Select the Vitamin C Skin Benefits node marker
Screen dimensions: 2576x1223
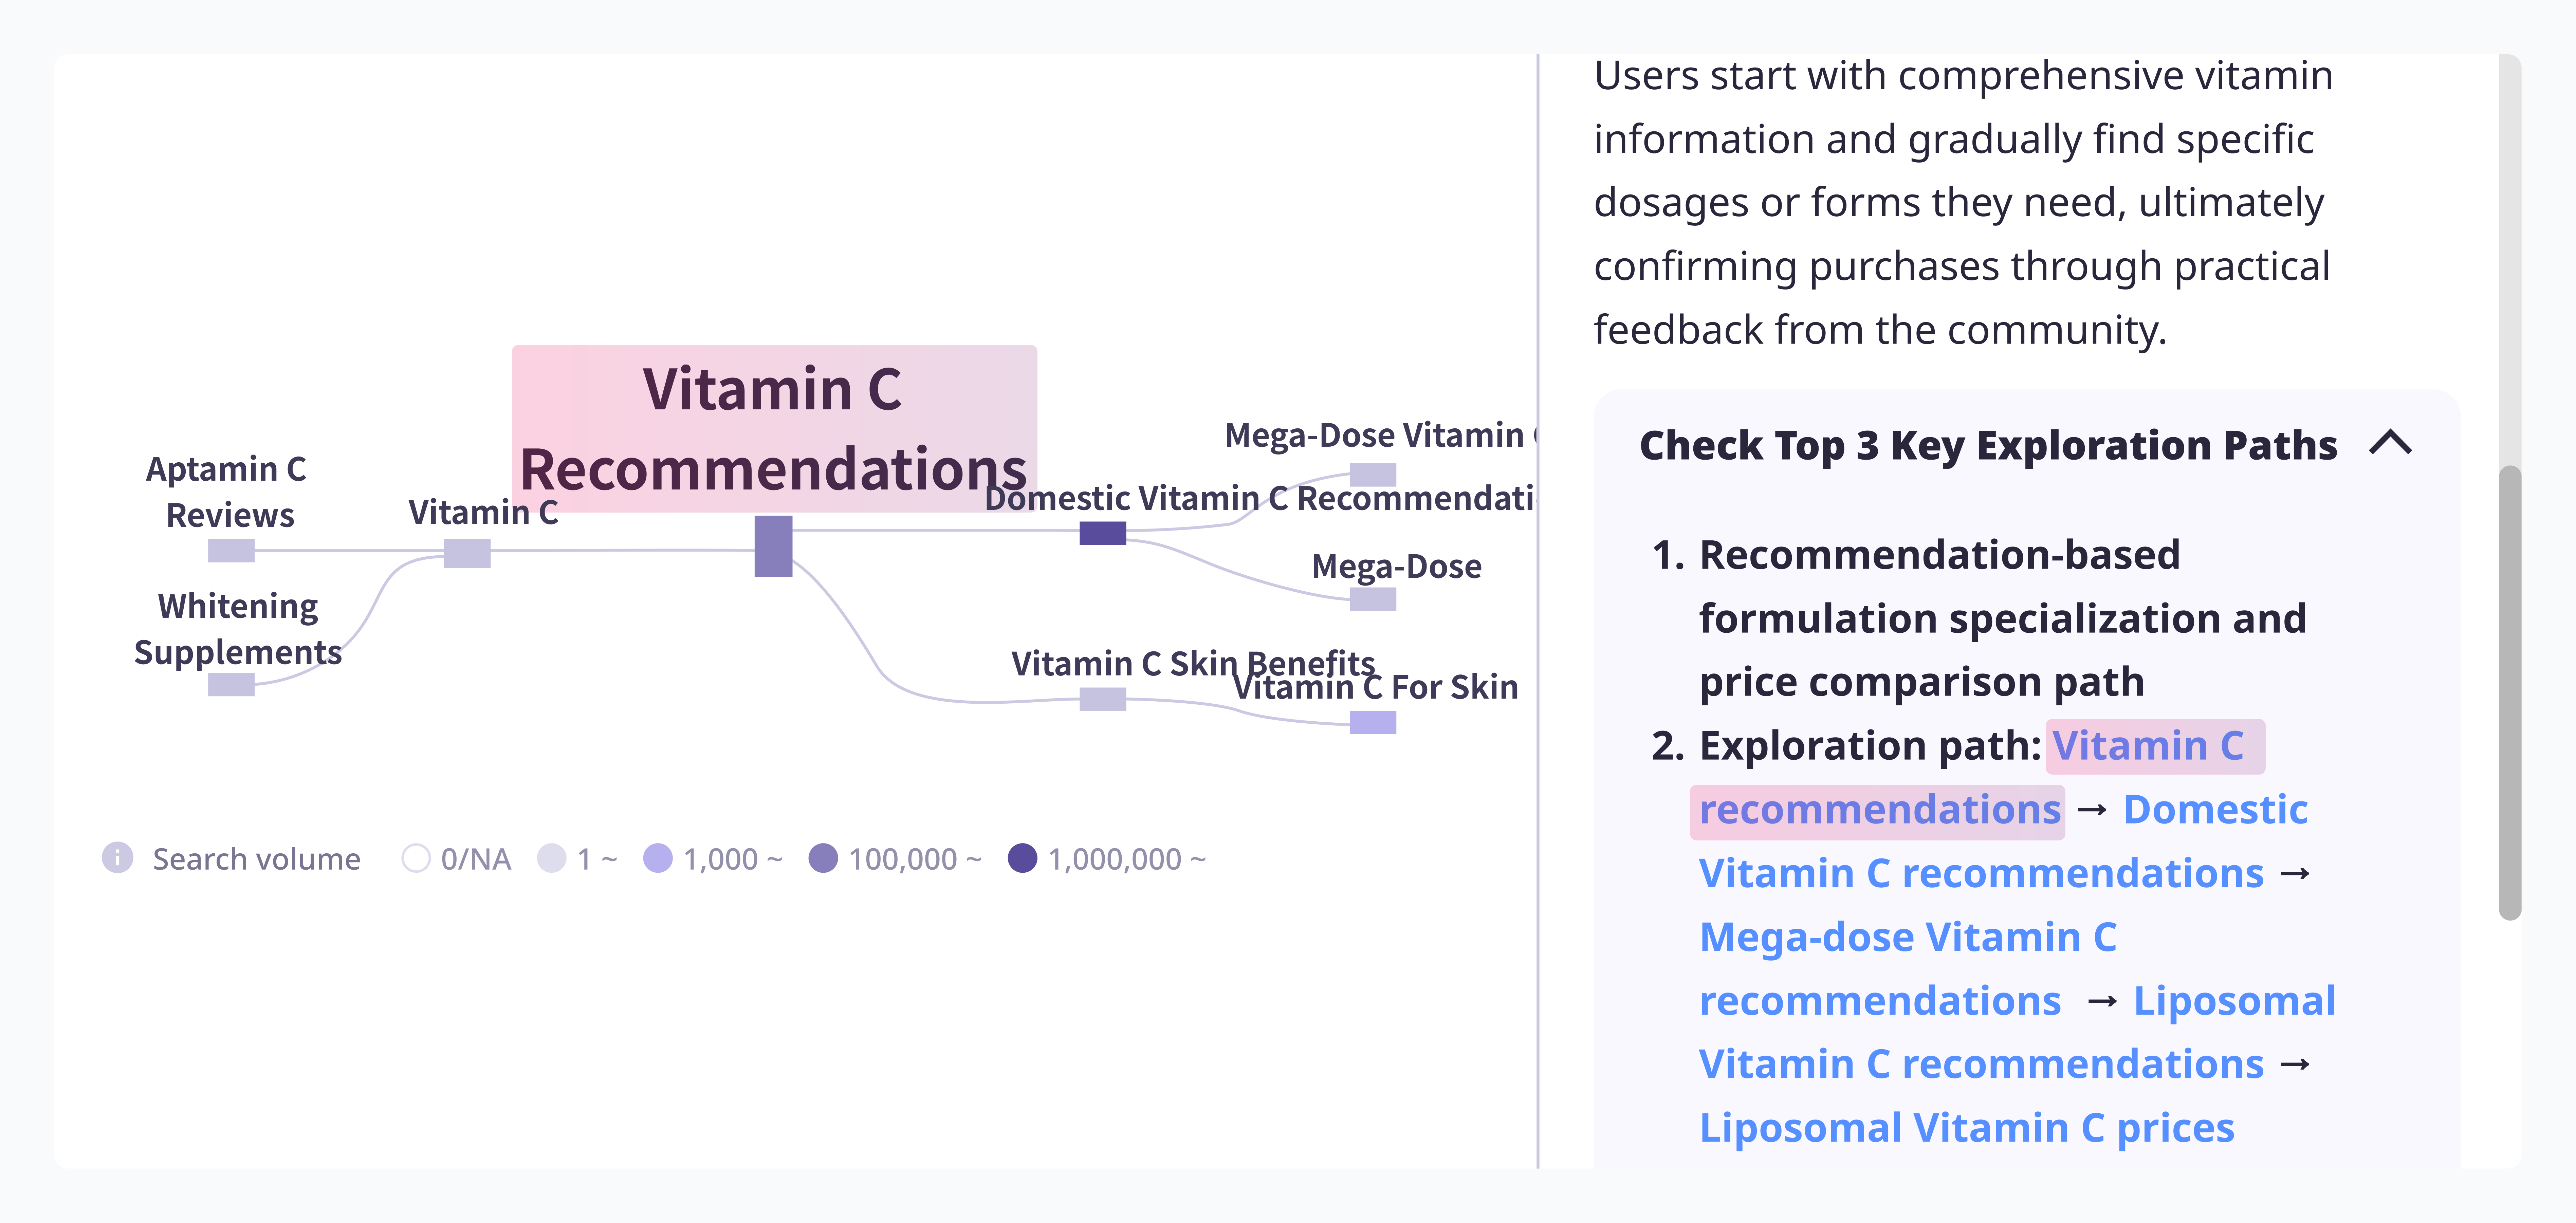(1102, 699)
